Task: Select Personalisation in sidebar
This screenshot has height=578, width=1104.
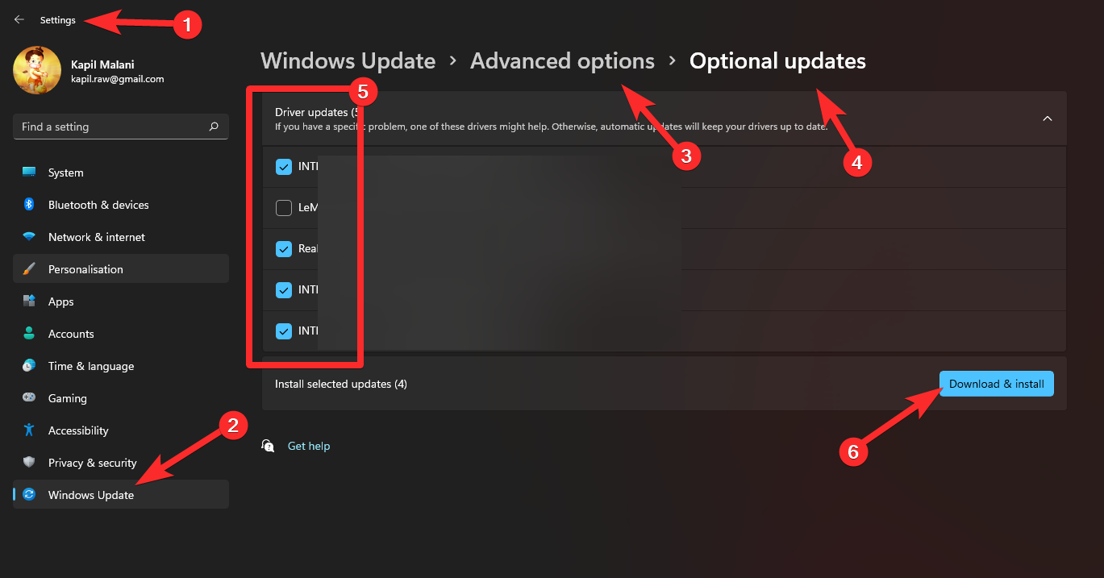Action: click(x=121, y=269)
